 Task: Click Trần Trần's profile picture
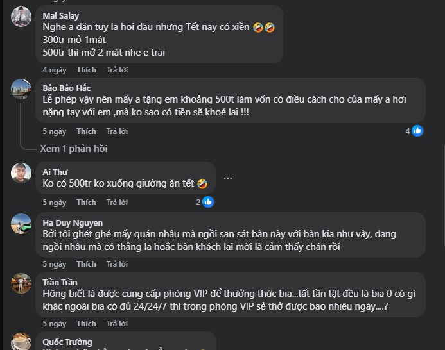pyautogui.click(x=21, y=283)
